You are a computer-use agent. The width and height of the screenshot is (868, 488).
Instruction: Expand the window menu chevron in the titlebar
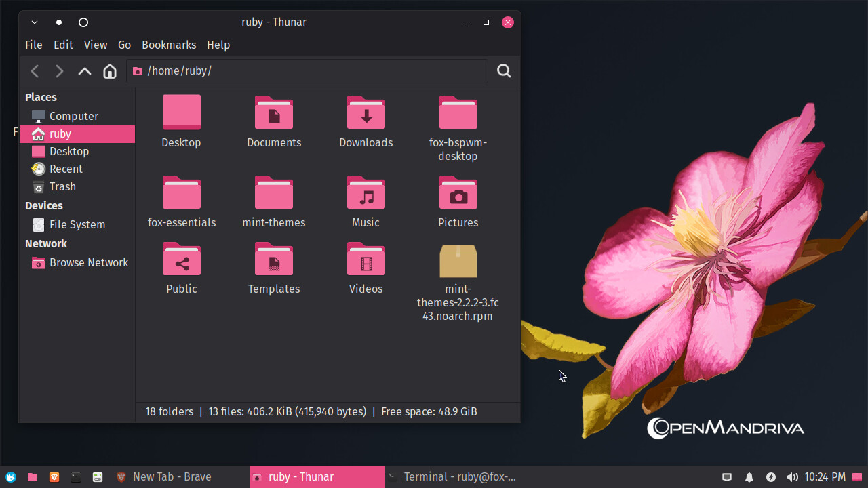click(x=35, y=22)
